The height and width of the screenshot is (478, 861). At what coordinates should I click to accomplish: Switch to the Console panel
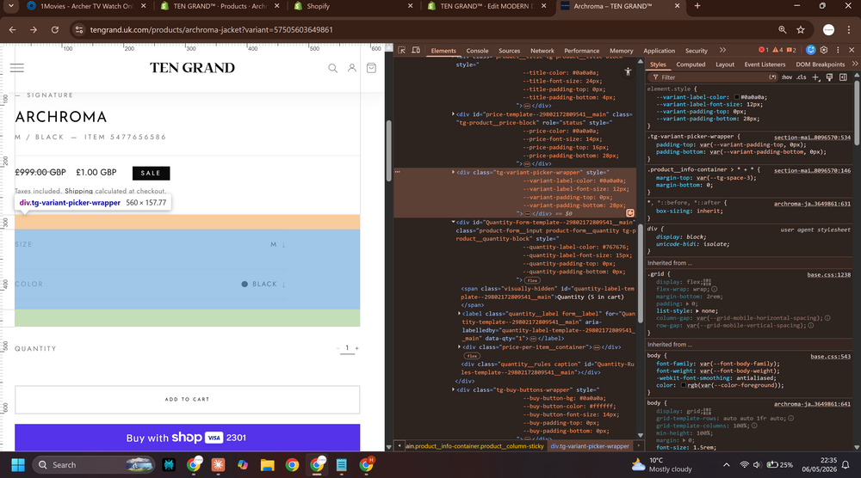(477, 51)
